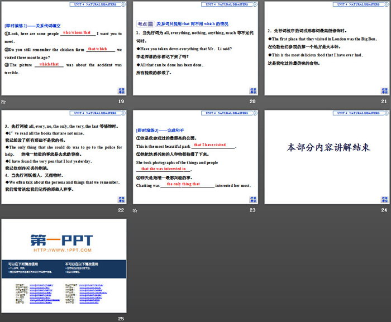Viewport: 391px width, 322px height.
Task: Click the corner badge icon on slide 19
Action: click(x=121, y=91)
